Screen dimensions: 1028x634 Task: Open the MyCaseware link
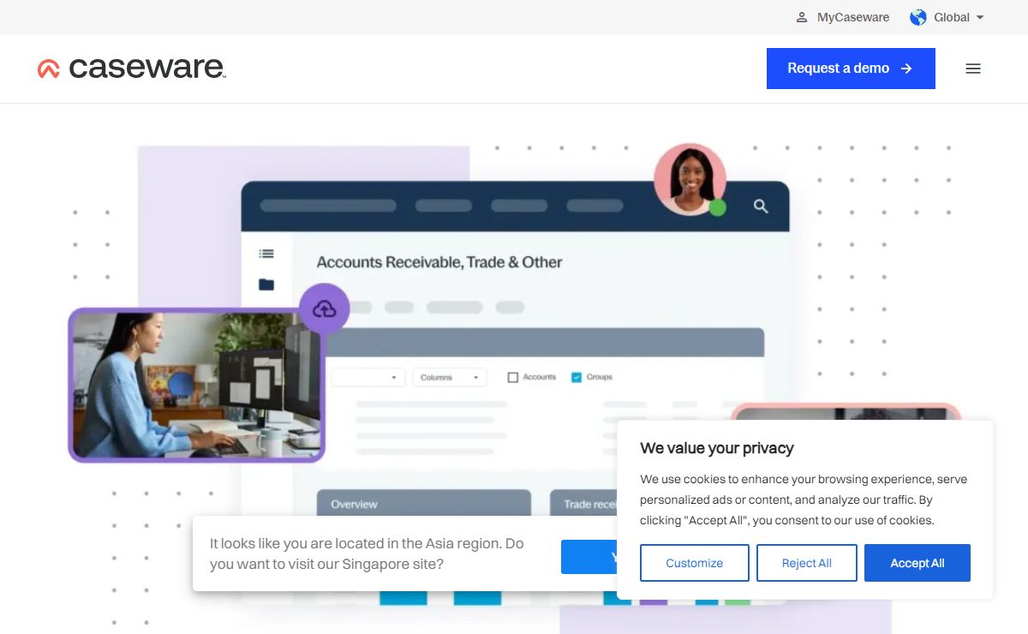[x=852, y=17]
